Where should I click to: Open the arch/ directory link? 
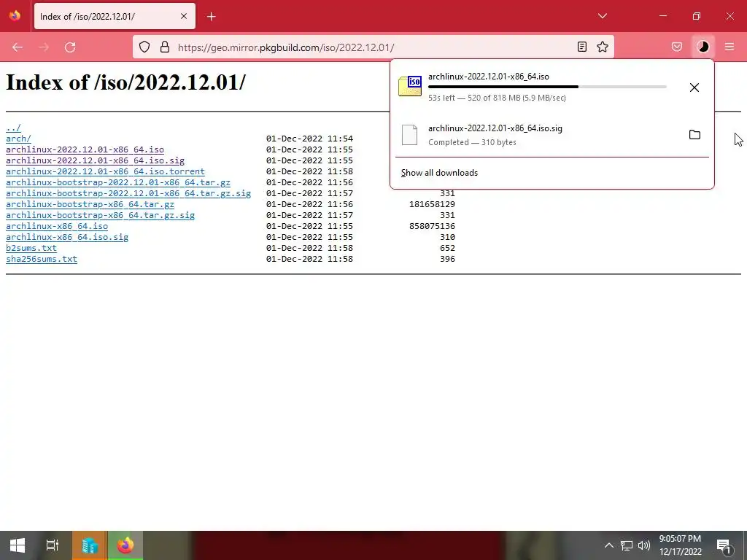tap(18, 139)
